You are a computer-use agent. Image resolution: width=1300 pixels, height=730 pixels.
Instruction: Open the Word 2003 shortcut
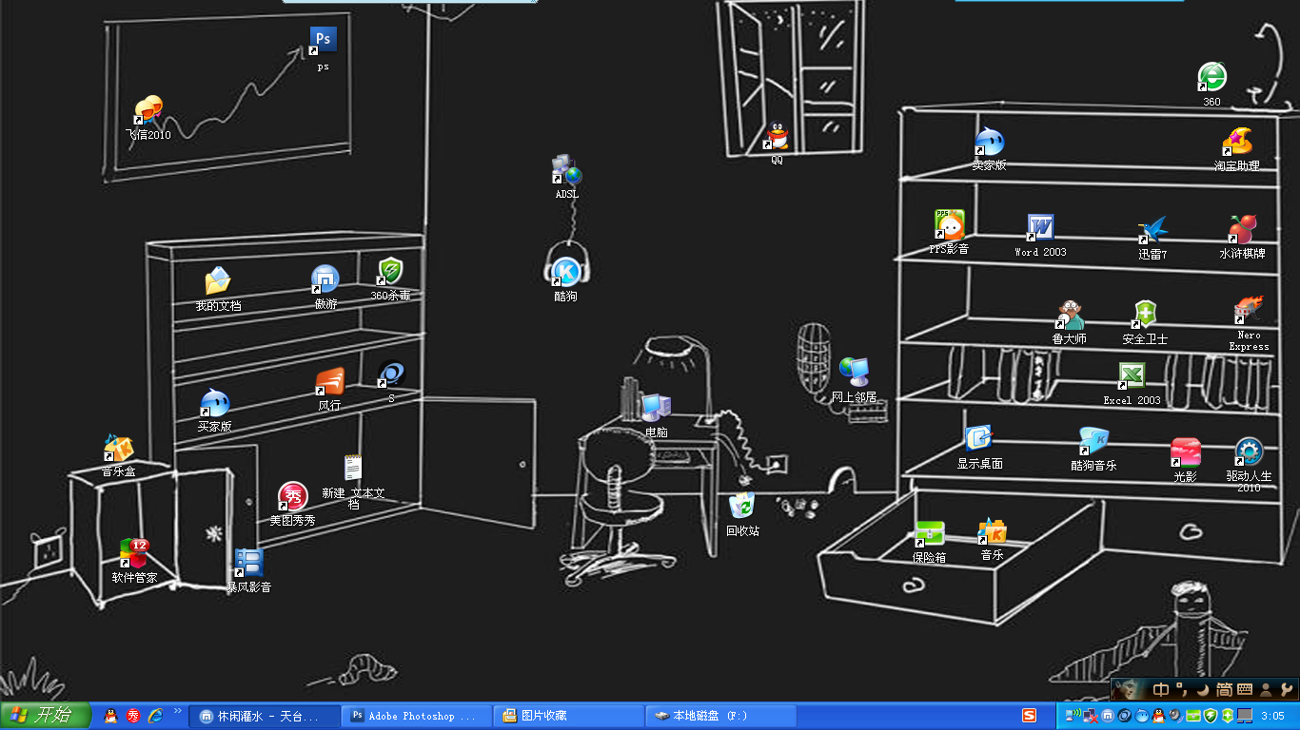pyautogui.click(x=1039, y=229)
